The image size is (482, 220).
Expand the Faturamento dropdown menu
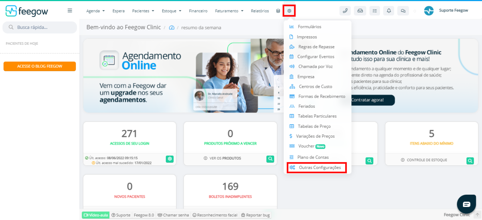229,11
